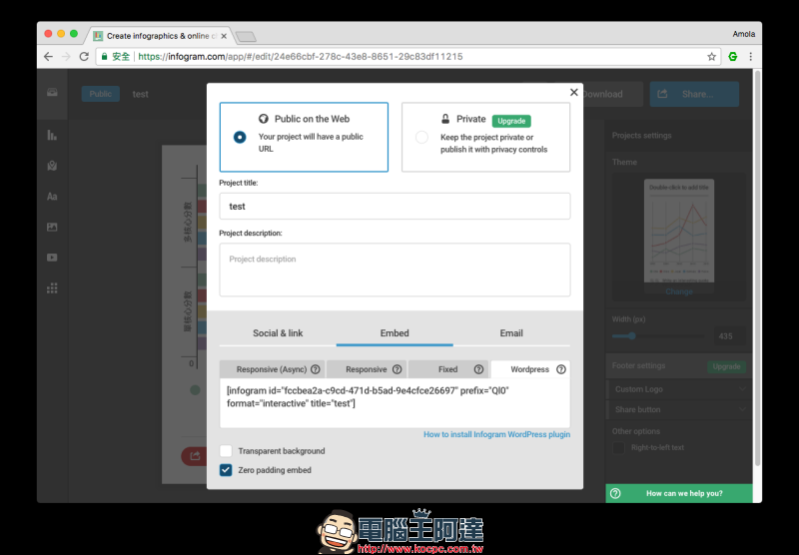This screenshot has width=799, height=555.
Task: Click the Upgrade badge in Footer settings
Action: (726, 366)
